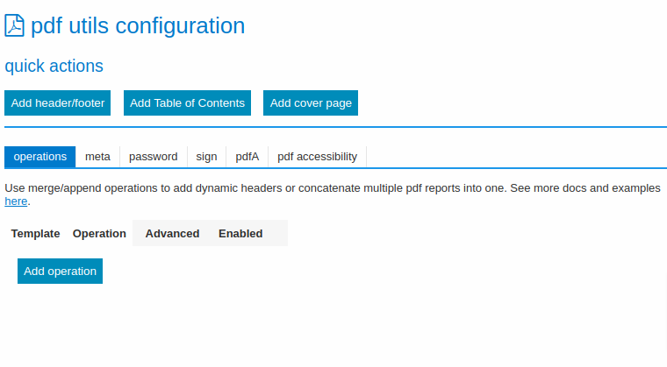Image resolution: width=667 pixels, height=367 pixels.
Task: Click the empty header cell after Enabled
Action: tap(277, 234)
